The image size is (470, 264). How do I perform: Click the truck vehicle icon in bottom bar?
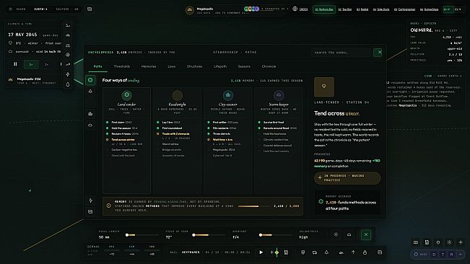coord(315,252)
